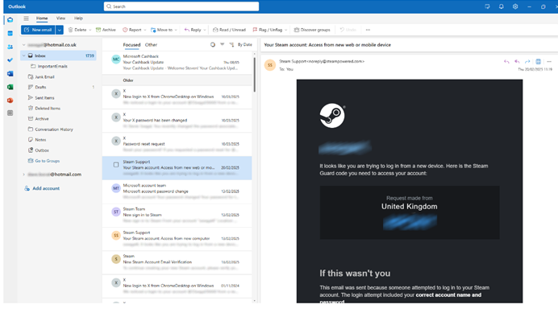Select the Other inbox tab
Screen dimensions: 558x321
coord(151,45)
